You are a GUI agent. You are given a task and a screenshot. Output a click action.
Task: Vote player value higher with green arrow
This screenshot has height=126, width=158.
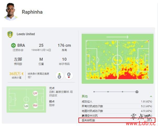coord(60,75)
